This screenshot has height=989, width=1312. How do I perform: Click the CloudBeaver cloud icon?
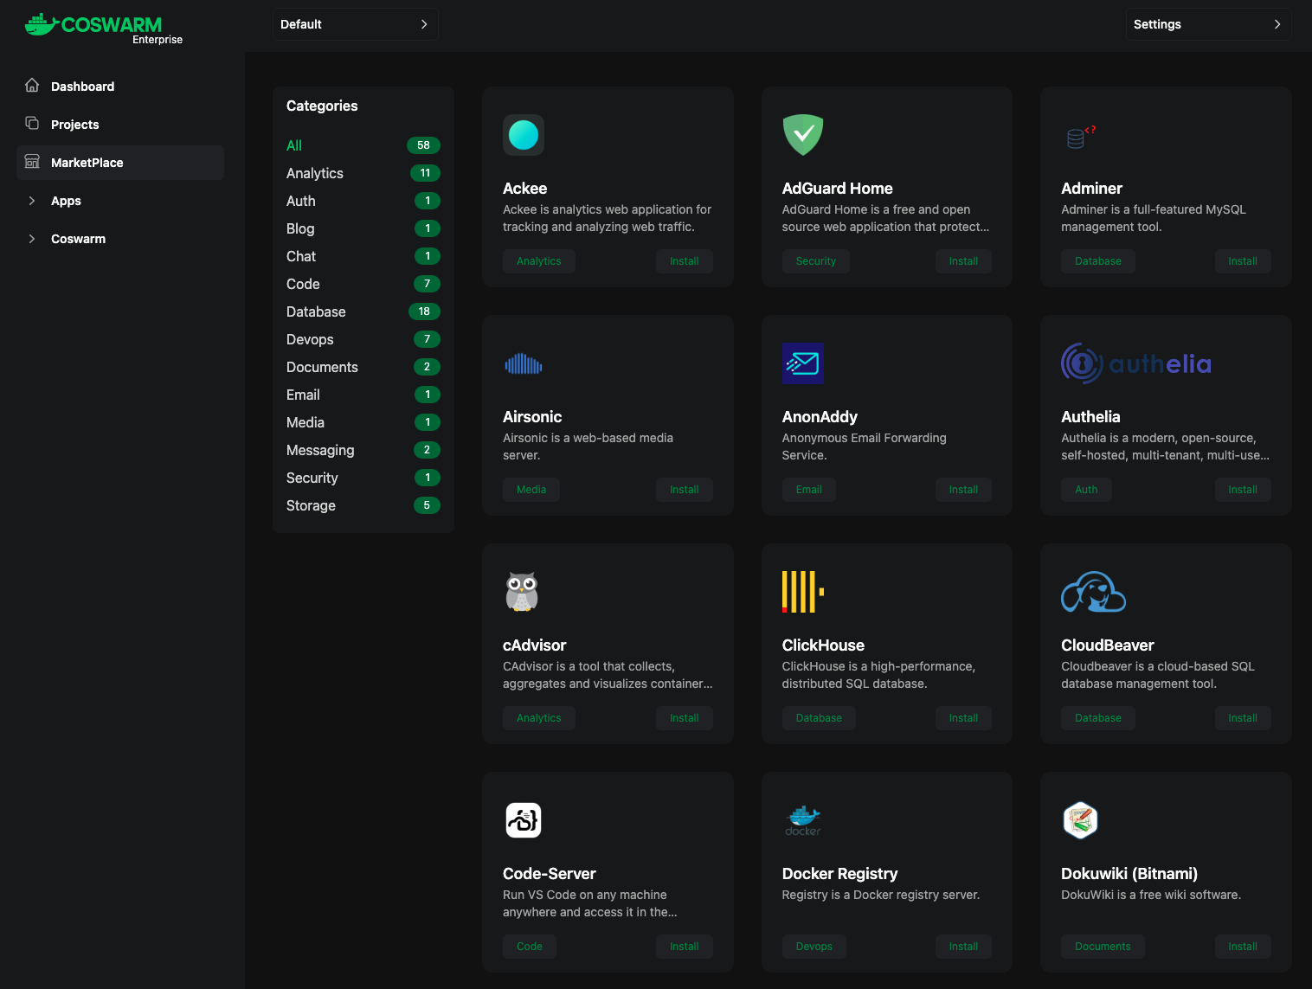(x=1093, y=592)
